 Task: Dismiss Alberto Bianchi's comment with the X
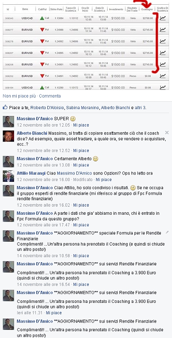click(x=167, y=133)
